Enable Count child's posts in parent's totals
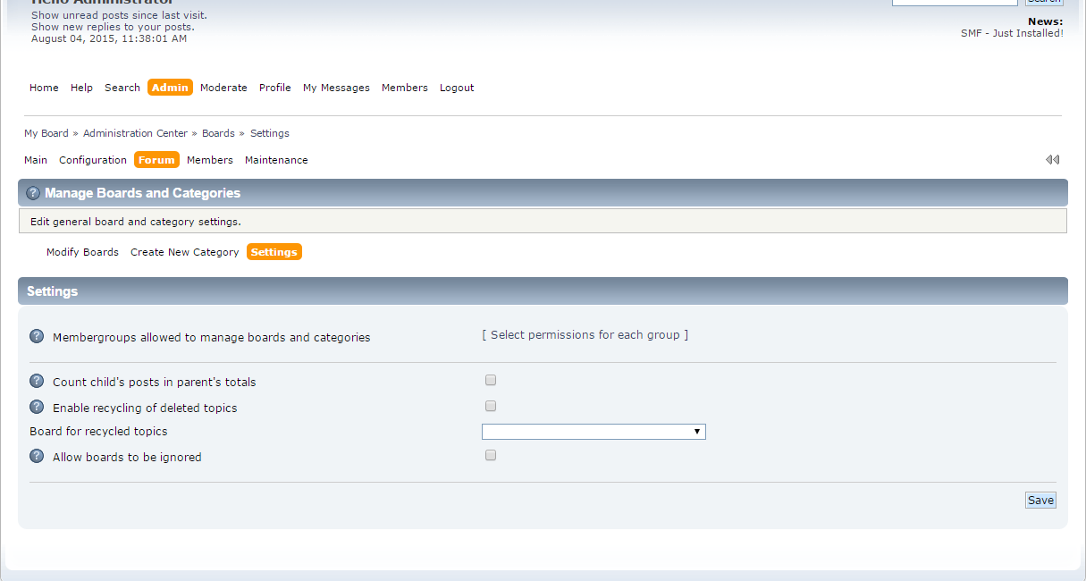 (491, 381)
